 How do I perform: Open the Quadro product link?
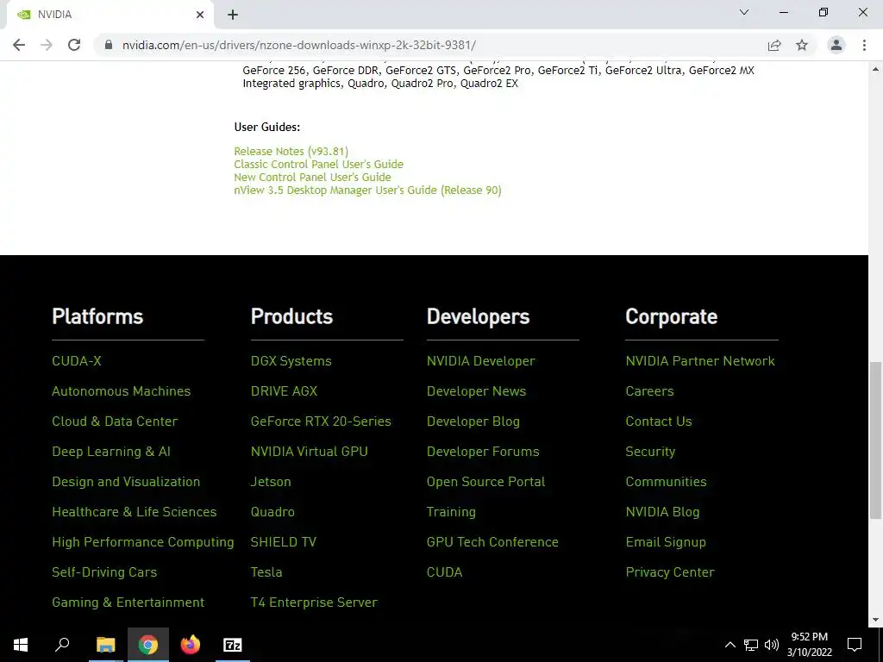[272, 512]
